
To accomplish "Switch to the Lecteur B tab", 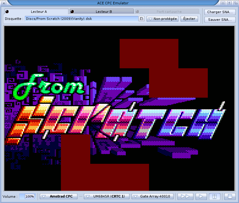I will coord(102,12).
